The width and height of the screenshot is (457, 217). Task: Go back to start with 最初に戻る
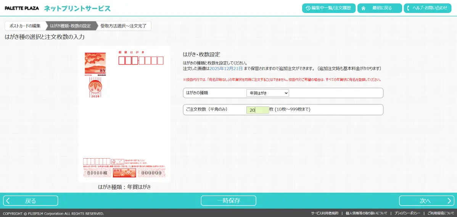380,8
